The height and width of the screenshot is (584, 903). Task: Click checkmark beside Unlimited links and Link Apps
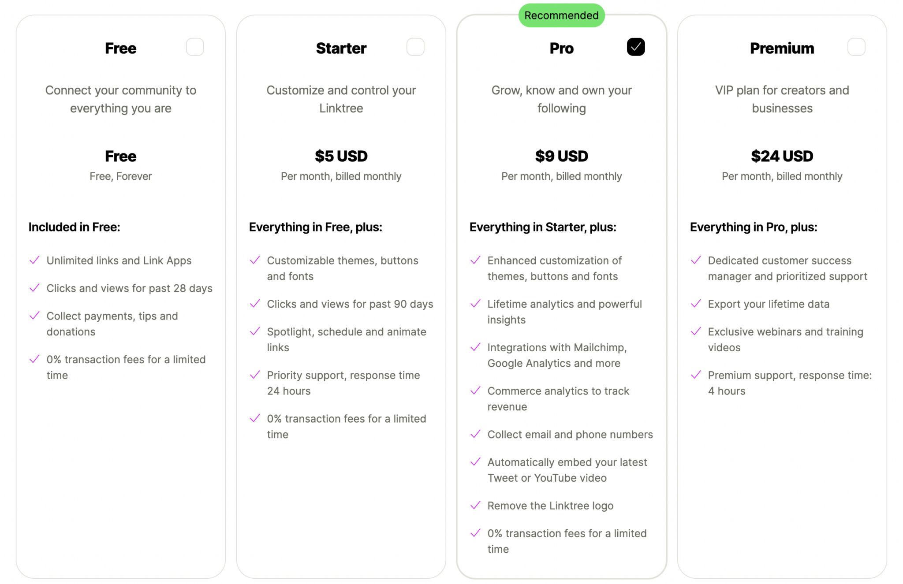pos(34,260)
